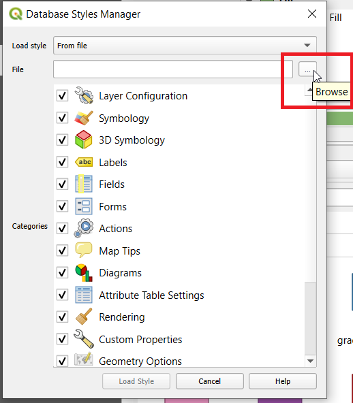Click the Layer Configuration wrench icon
Viewport: 353px width, 403px height.
pyautogui.click(x=84, y=95)
